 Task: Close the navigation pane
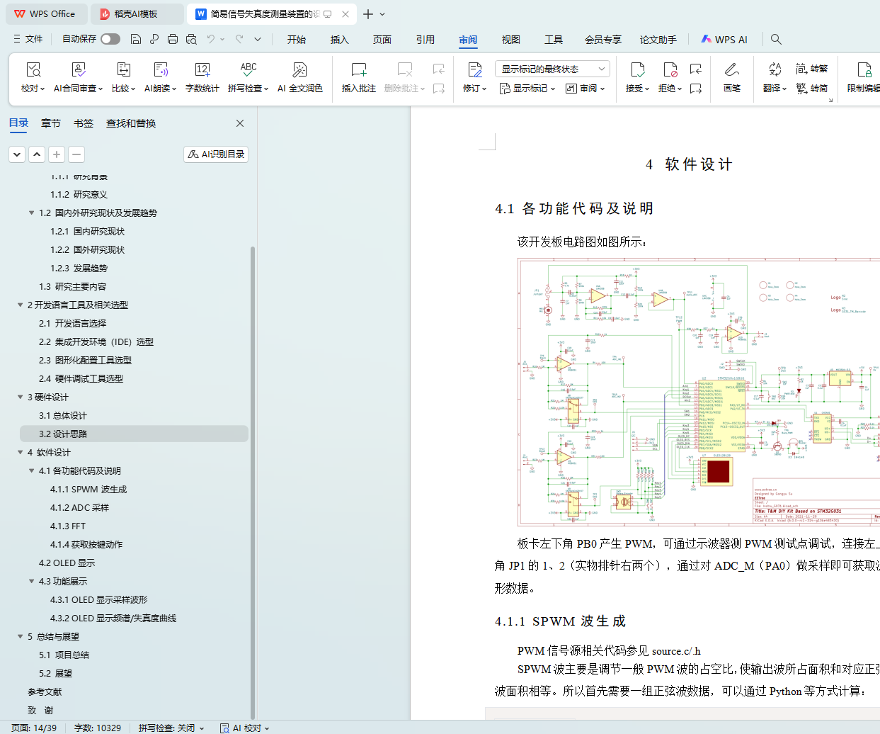[240, 123]
